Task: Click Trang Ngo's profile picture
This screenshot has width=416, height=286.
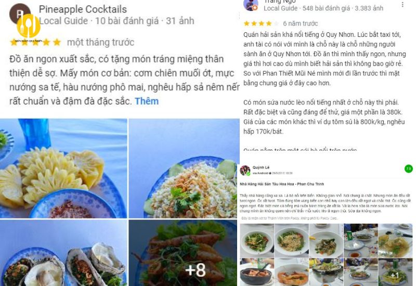Action: point(251,5)
